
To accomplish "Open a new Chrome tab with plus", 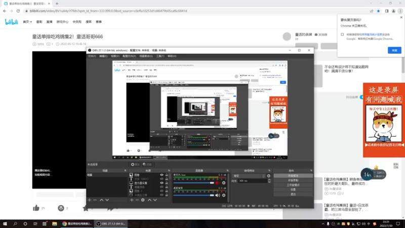I will click(57, 4).
